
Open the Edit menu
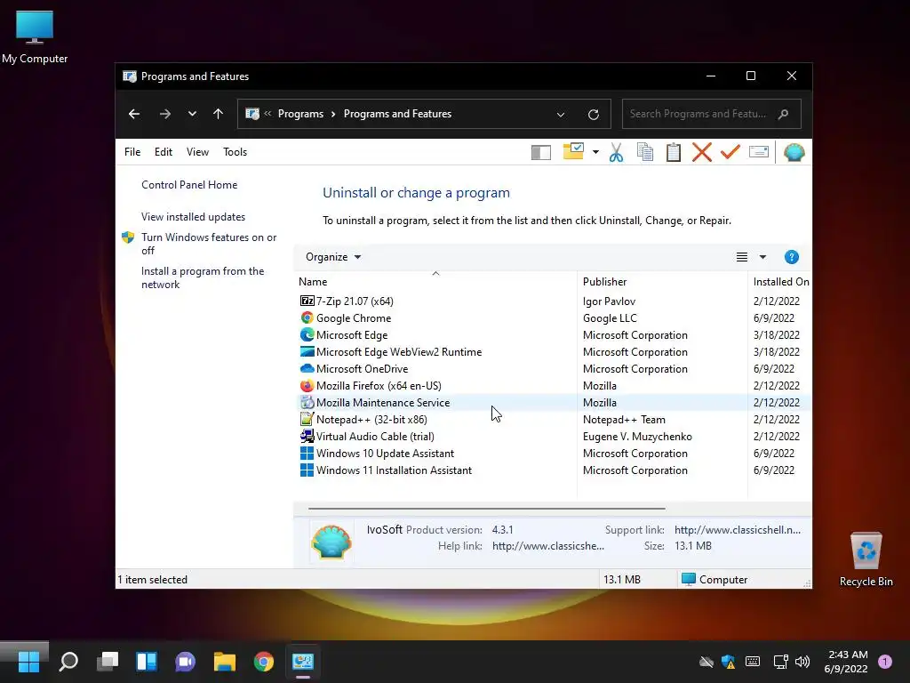pos(164,152)
